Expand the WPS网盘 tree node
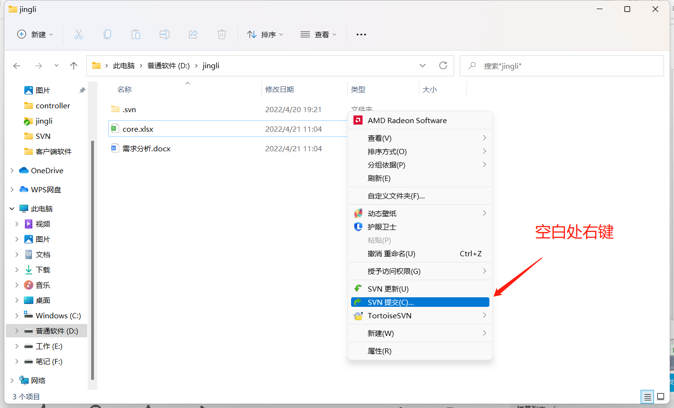The width and height of the screenshot is (674, 408). [12, 189]
